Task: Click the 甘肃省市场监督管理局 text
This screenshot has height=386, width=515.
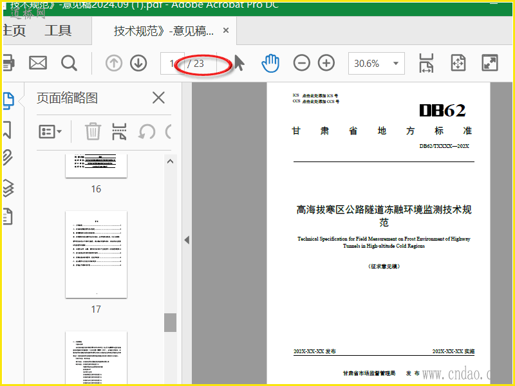Action: (x=369, y=373)
